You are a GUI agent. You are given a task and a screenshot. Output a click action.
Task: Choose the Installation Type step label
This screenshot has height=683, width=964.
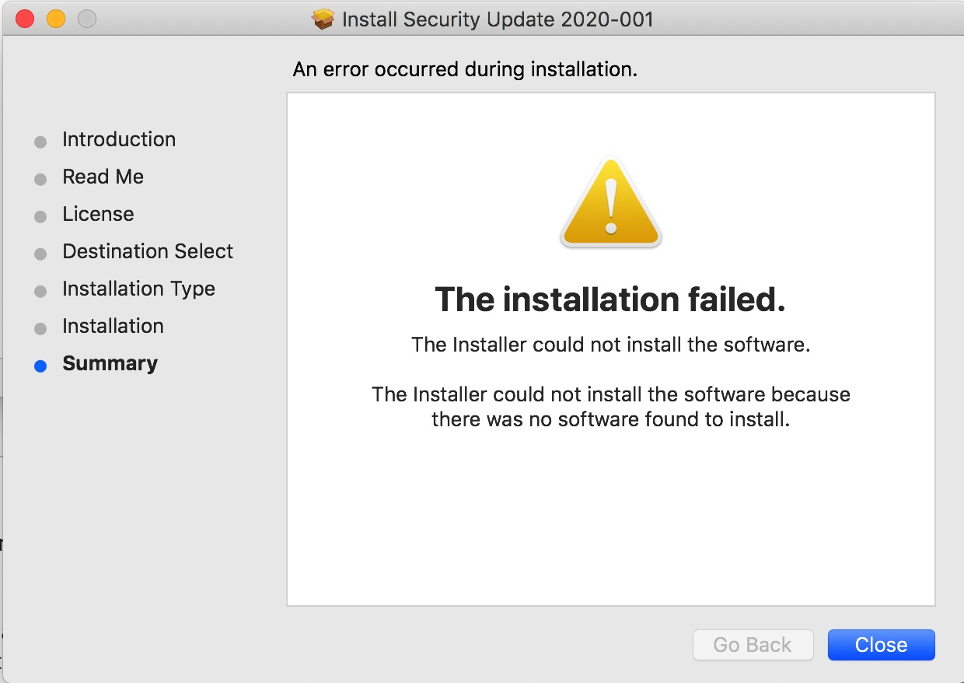[x=138, y=289]
